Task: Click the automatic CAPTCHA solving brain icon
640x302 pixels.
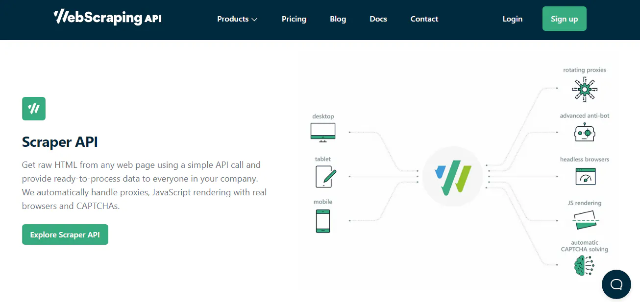Action: [x=583, y=265]
